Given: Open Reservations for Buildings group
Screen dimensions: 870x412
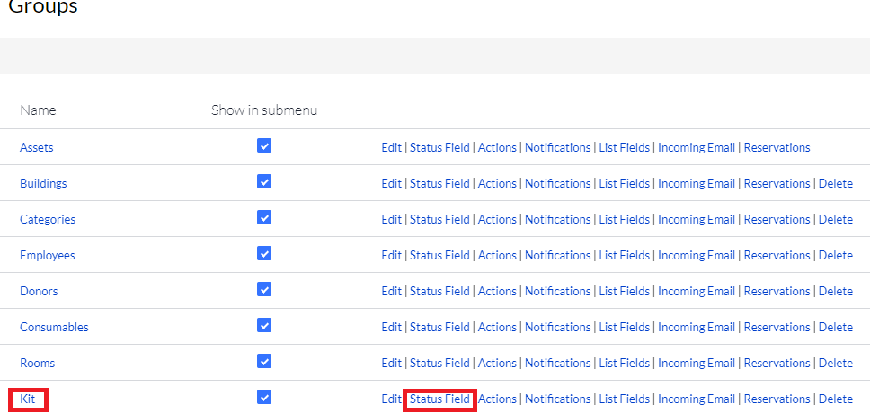Looking at the screenshot, I should [777, 184].
